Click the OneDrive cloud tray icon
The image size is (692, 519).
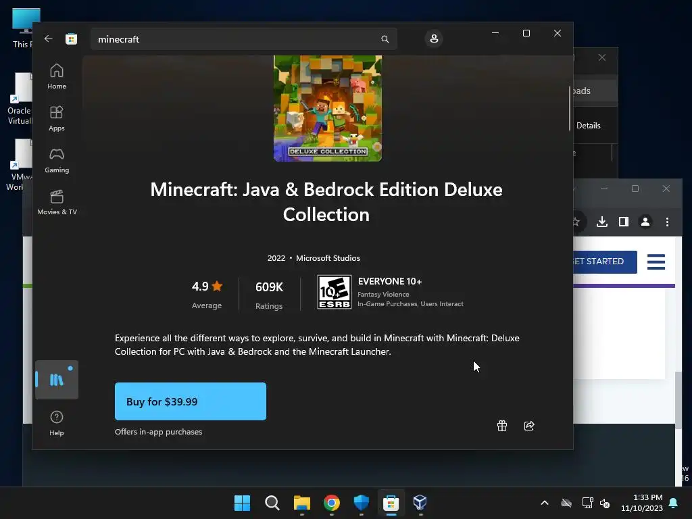pyautogui.click(x=566, y=503)
